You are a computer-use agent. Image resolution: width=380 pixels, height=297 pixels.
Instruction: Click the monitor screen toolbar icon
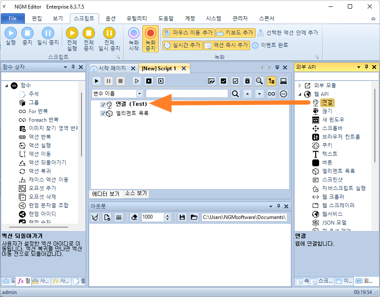(283, 81)
